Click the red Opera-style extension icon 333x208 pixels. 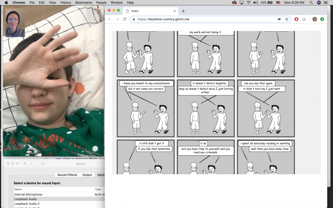(297, 19)
